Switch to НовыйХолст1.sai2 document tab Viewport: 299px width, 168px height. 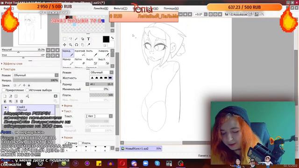[x=141, y=148]
